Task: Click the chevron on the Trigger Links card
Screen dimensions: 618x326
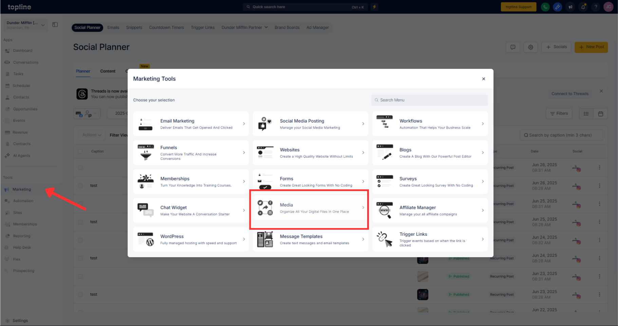Action: (483, 239)
